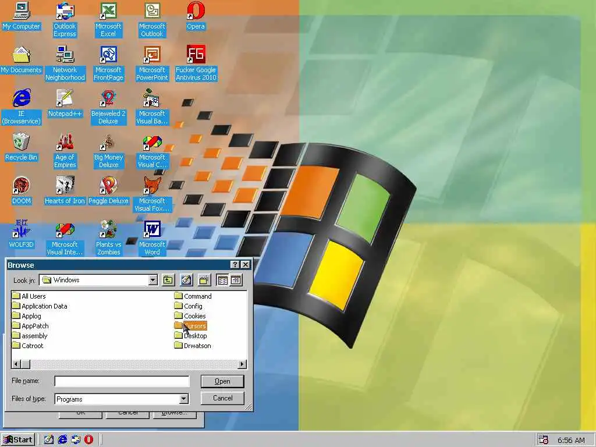The image size is (596, 447).
Task: Select the All Users folder
Action: [x=29, y=296]
